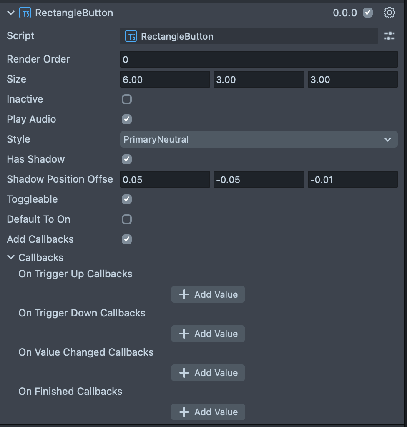Disable the RectangleButton component checkbox in header
407x427 pixels.
click(x=367, y=13)
